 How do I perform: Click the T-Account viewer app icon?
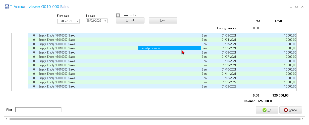coord(7,7)
